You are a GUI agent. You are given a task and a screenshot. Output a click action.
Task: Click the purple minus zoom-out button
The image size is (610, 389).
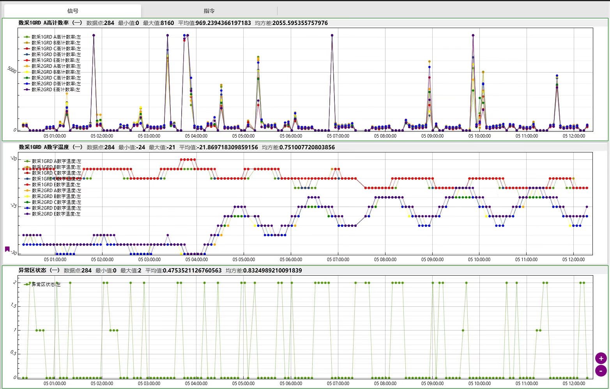click(x=601, y=371)
